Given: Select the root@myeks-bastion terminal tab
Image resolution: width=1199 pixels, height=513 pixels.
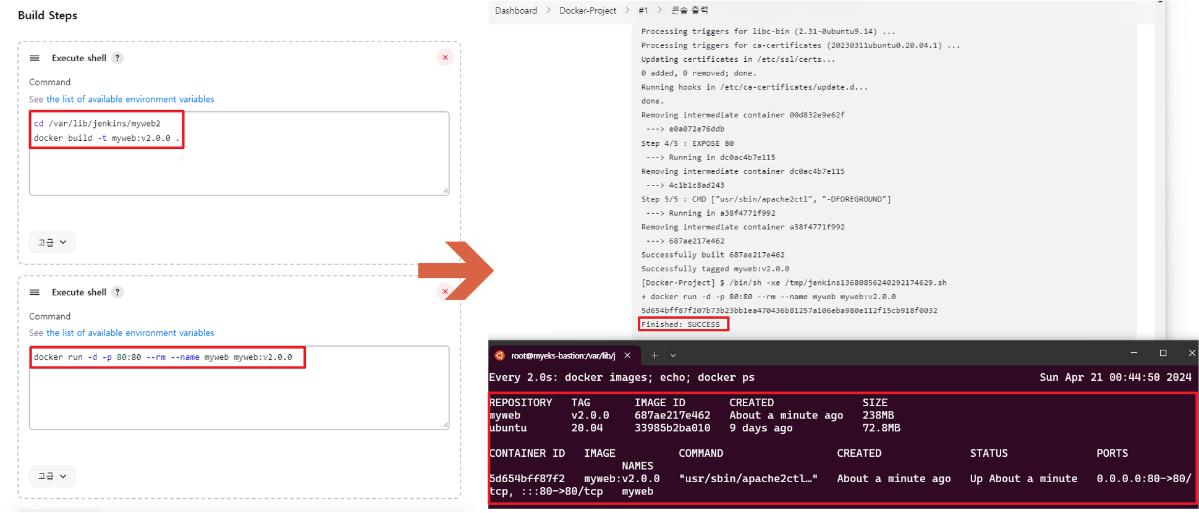Looking at the screenshot, I should (x=562, y=355).
